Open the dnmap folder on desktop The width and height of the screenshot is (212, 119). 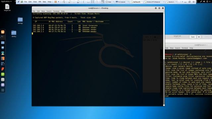[20, 20]
